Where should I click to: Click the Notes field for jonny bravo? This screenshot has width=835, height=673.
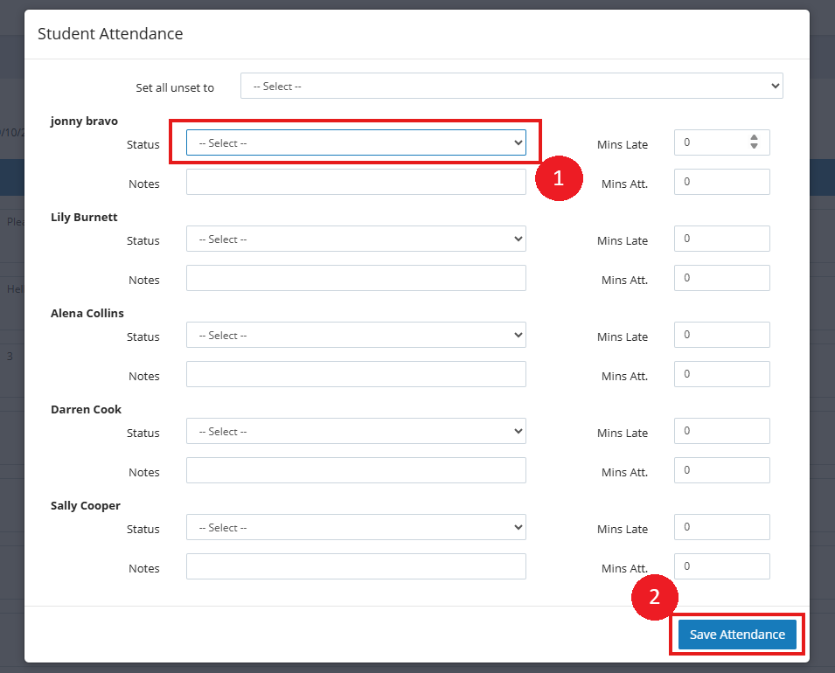point(356,182)
